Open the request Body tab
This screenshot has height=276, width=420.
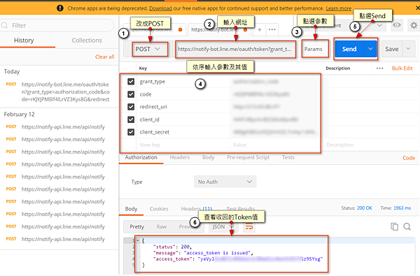click(209, 157)
